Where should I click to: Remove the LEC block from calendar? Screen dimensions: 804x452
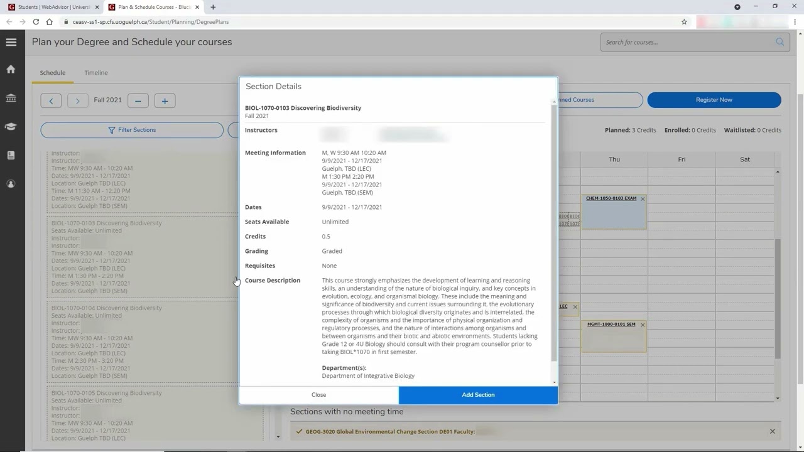coord(575,307)
